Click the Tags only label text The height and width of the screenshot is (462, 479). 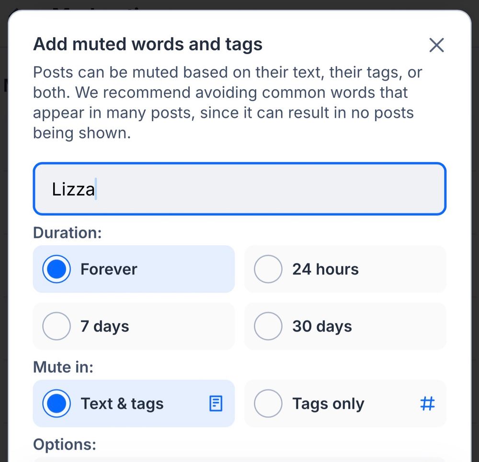point(328,404)
